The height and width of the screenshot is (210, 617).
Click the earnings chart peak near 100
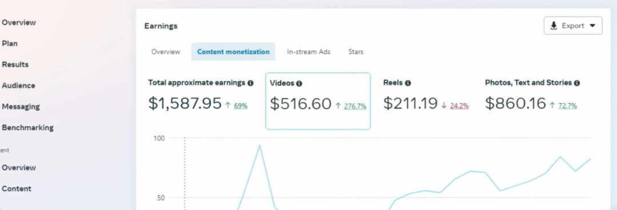[259, 145]
